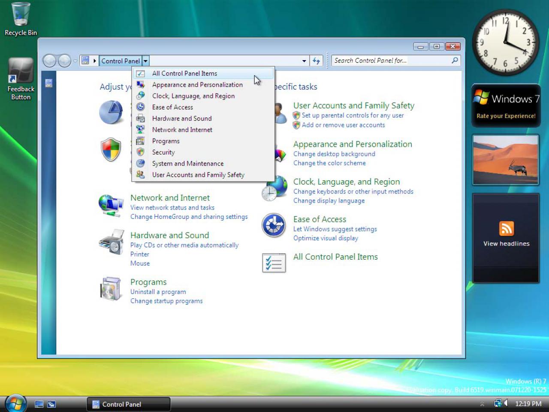Click Change HomeGroup and sharing settings link
Viewport: 549px width, 412px height.
coord(189,217)
